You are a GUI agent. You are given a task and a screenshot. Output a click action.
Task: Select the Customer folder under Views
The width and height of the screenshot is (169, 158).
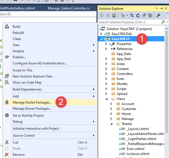129,109
